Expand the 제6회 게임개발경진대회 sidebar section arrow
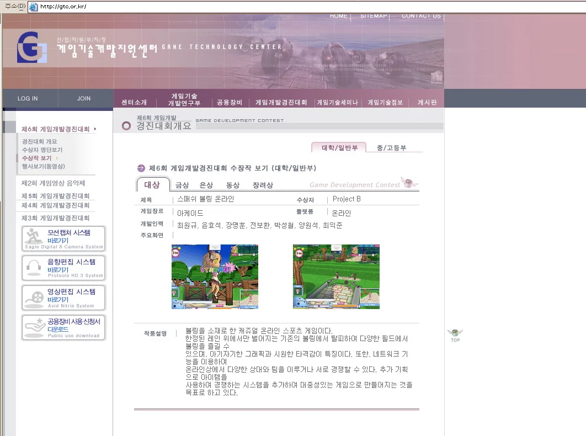Viewport: 586px width, 436px height. (95, 129)
